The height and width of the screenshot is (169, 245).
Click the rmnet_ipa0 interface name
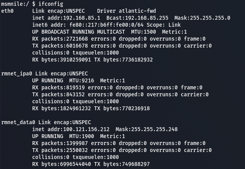tap(17, 74)
